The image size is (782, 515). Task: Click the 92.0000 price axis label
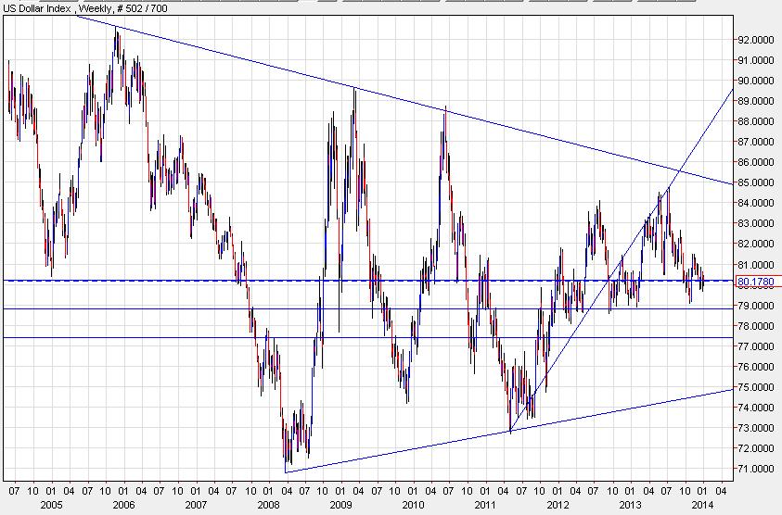756,39
